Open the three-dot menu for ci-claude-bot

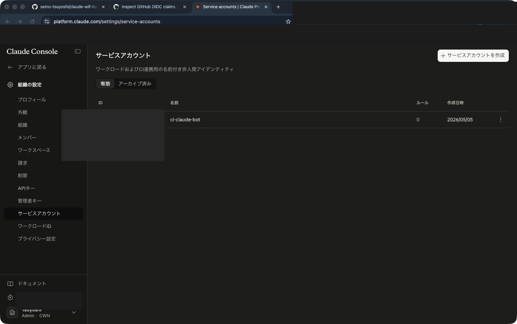(501, 120)
